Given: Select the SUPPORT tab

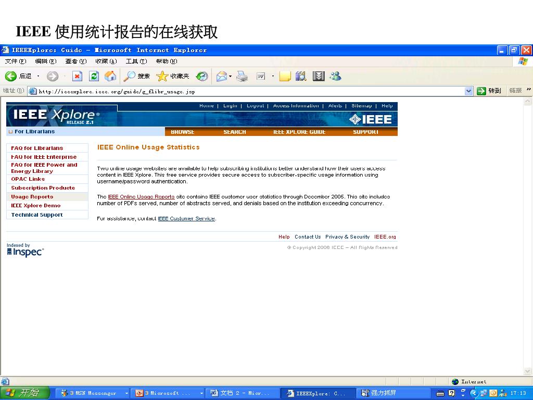Looking at the screenshot, I should click(x=366, y=132).
